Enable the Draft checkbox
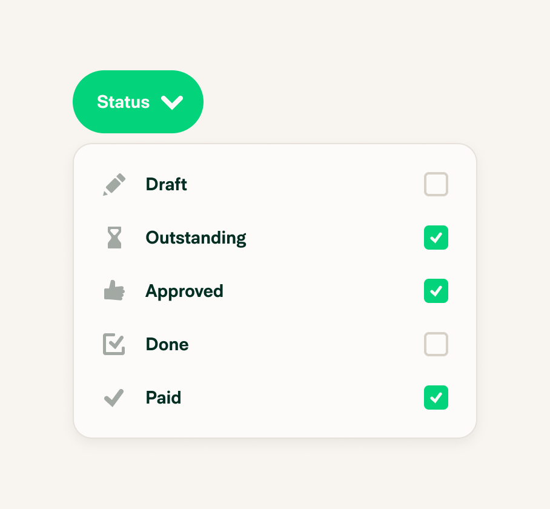The width and height of the screenshot is (550, 509). coord(436,184)
